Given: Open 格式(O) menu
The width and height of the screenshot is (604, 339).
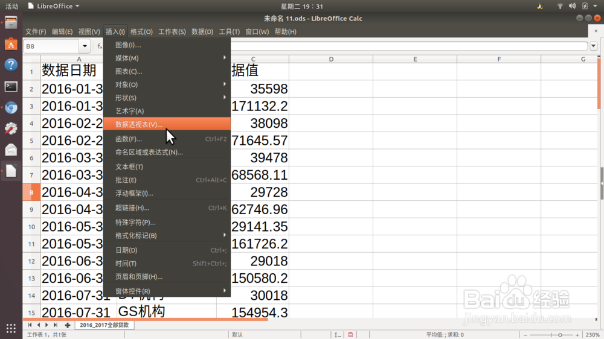Looking at the screenshot, I should point(141,32).
